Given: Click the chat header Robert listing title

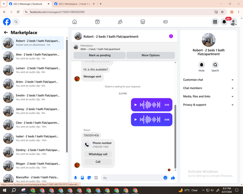Looking at the screenshot, I should coord(111,36).
